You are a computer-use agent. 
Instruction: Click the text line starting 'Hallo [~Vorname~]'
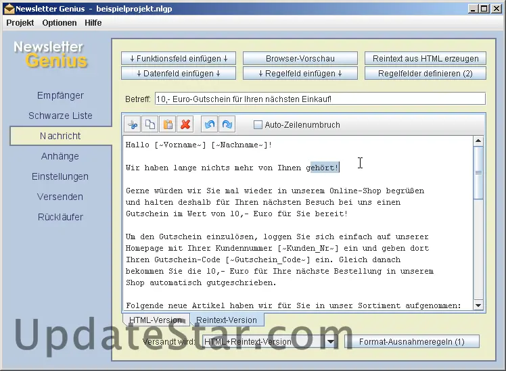point(199,145)
